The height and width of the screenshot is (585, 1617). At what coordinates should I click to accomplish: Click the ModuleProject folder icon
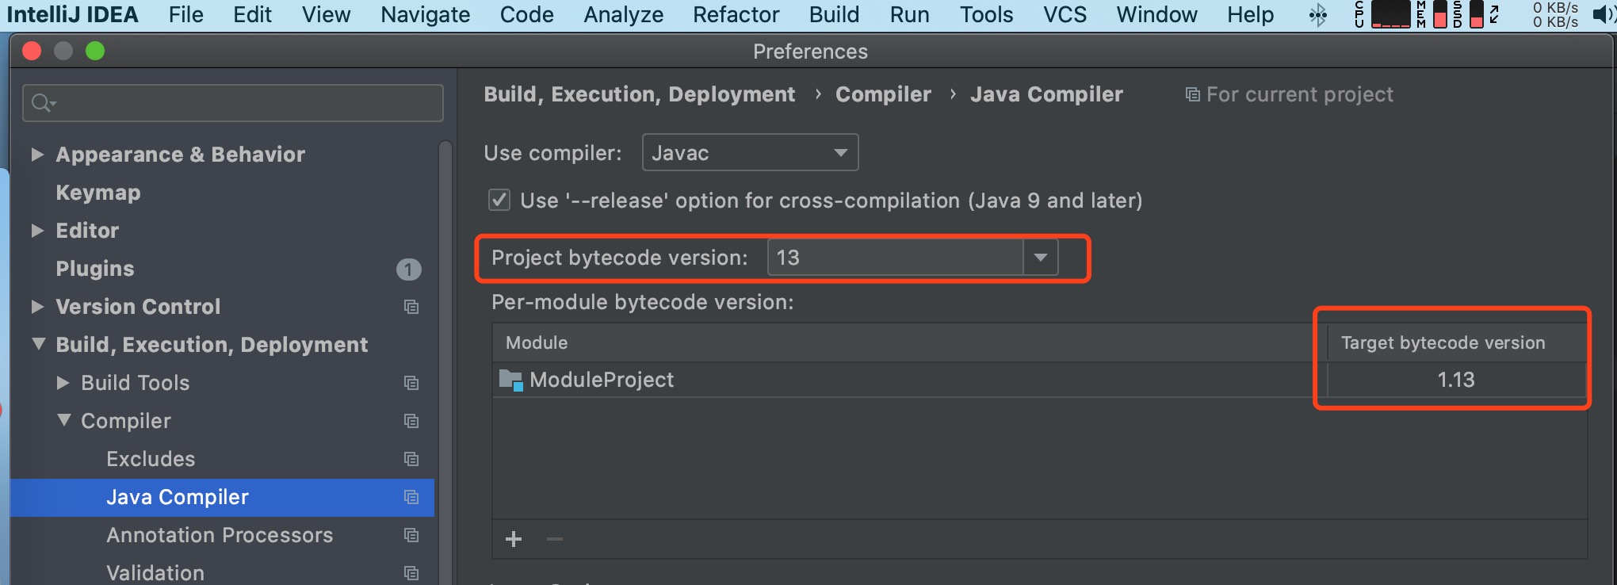510,380
